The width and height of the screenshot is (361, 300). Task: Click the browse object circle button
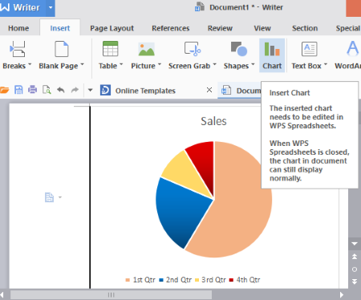[355, 270]
